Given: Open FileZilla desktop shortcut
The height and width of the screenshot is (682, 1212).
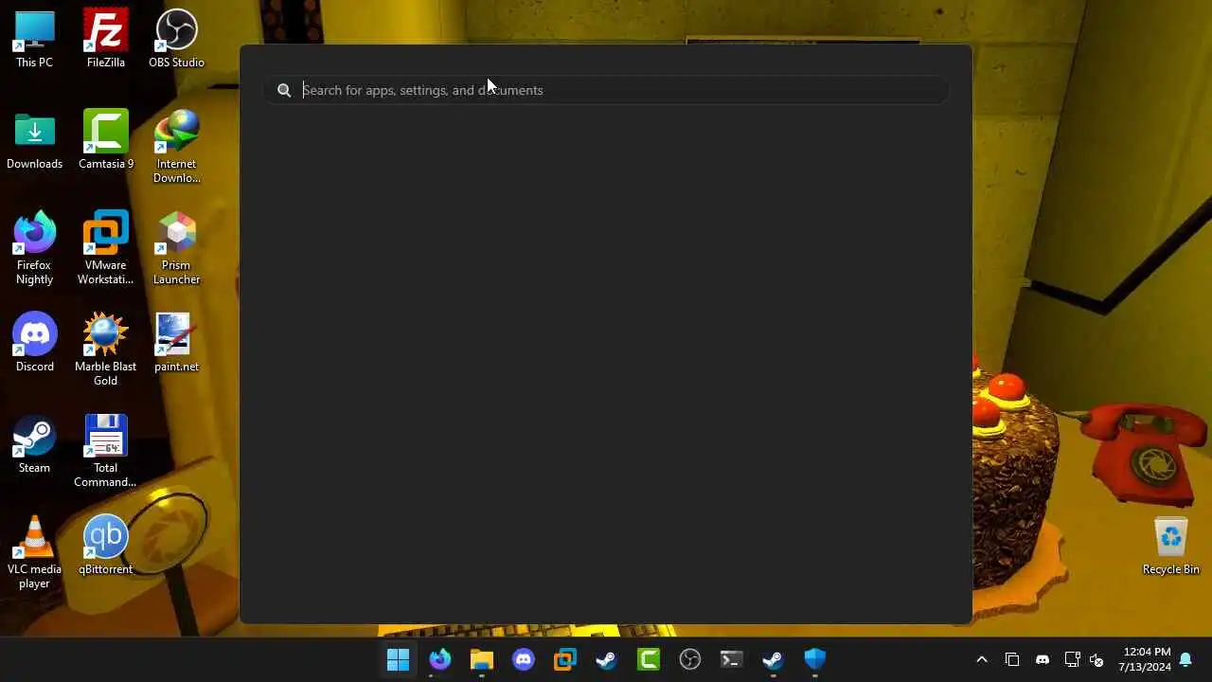Looking at the screenshot, I should pos(105,40).
